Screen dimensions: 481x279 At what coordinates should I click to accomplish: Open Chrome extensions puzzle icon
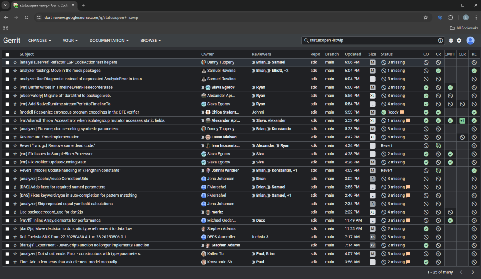click(x=451, y=18)
